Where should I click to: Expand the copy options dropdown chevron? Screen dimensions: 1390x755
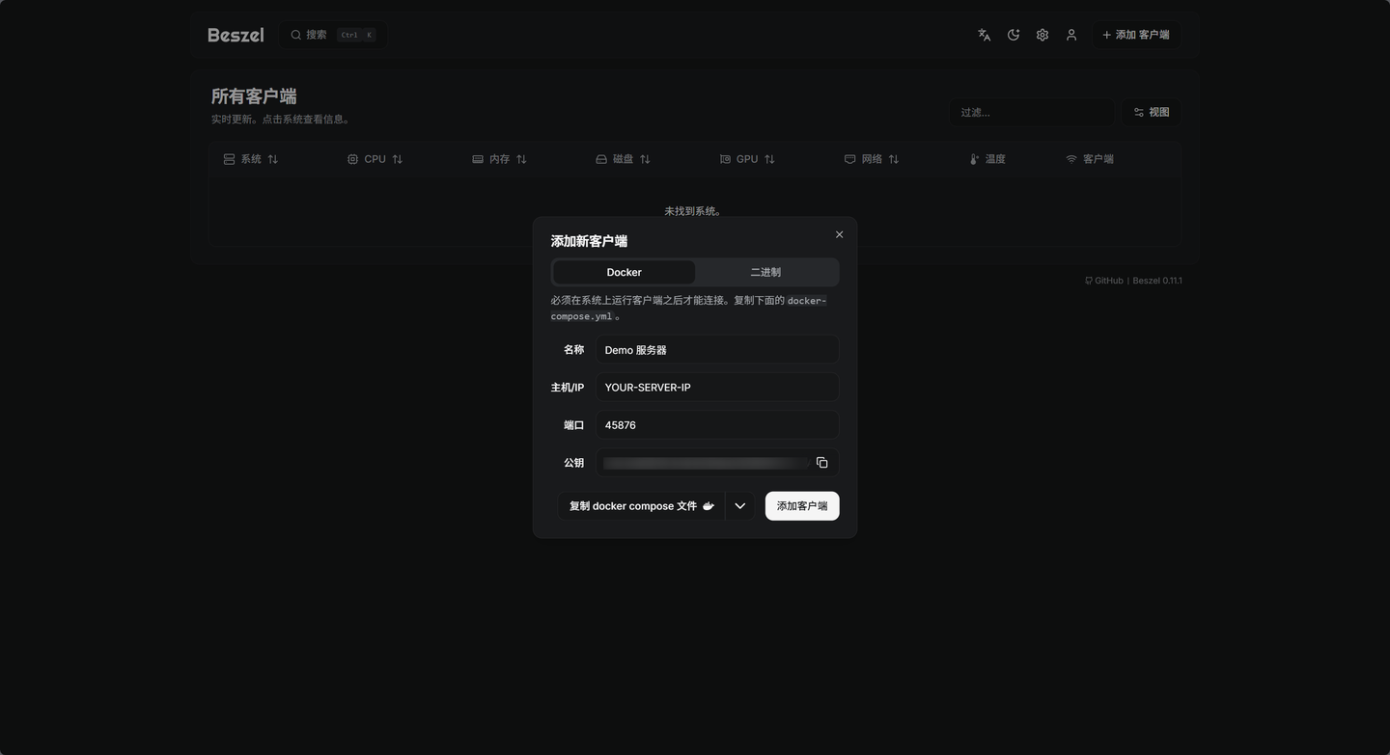pos(739,505)
